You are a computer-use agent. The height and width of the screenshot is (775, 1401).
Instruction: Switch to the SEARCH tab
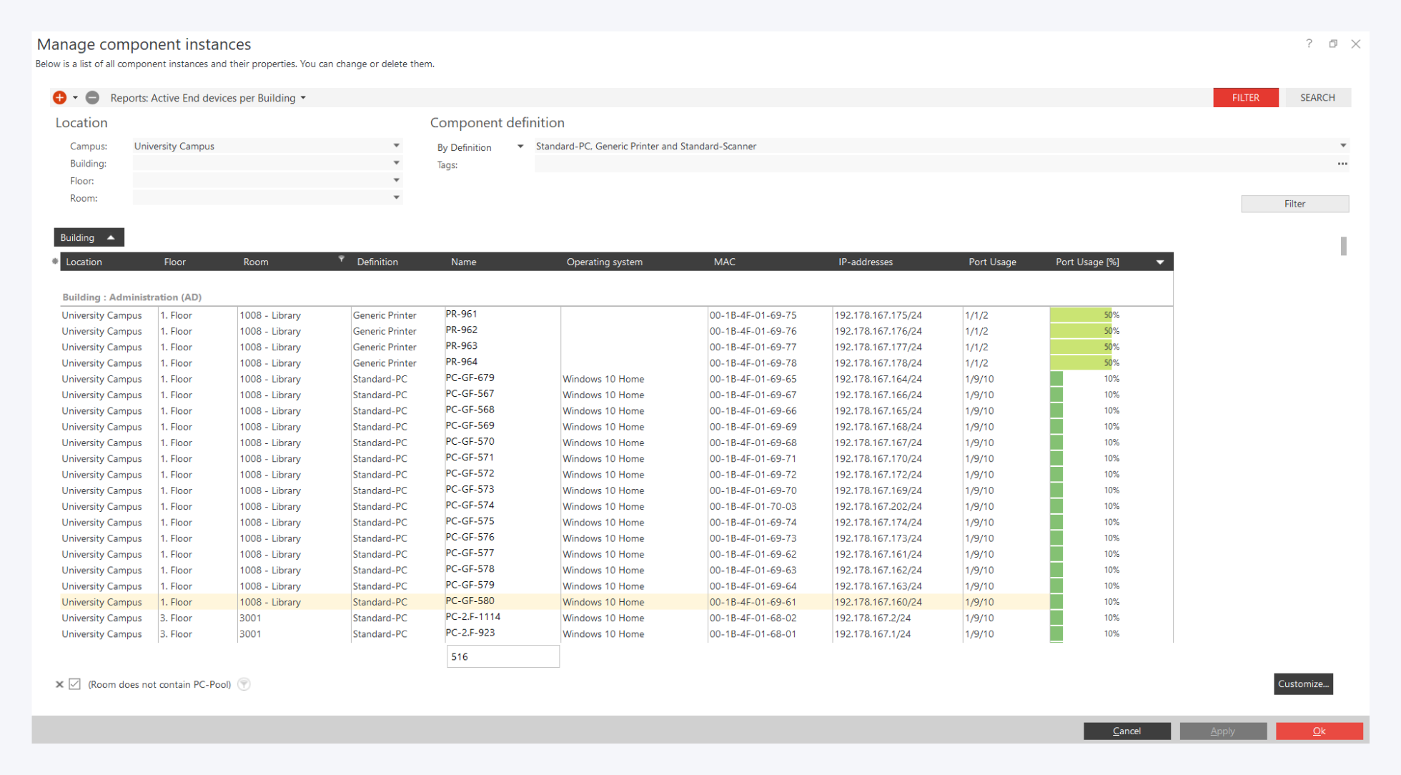tap(1317, 97)
